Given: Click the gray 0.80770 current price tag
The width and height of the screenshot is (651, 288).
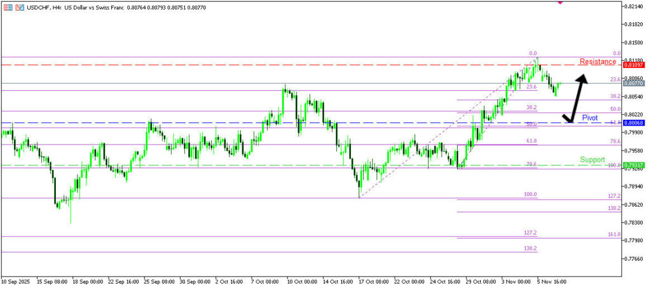Looking at the screenshot, I should coord(633,83).
